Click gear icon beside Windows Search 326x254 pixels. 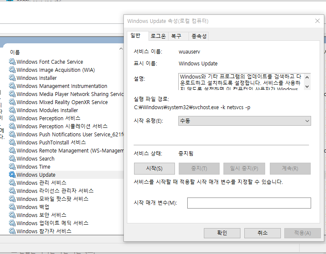tap(12, 158)
